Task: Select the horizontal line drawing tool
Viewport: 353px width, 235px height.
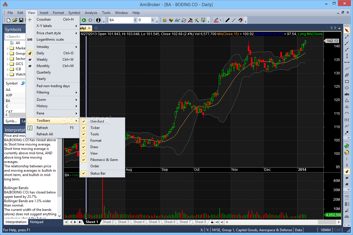Action: [347, 62]
